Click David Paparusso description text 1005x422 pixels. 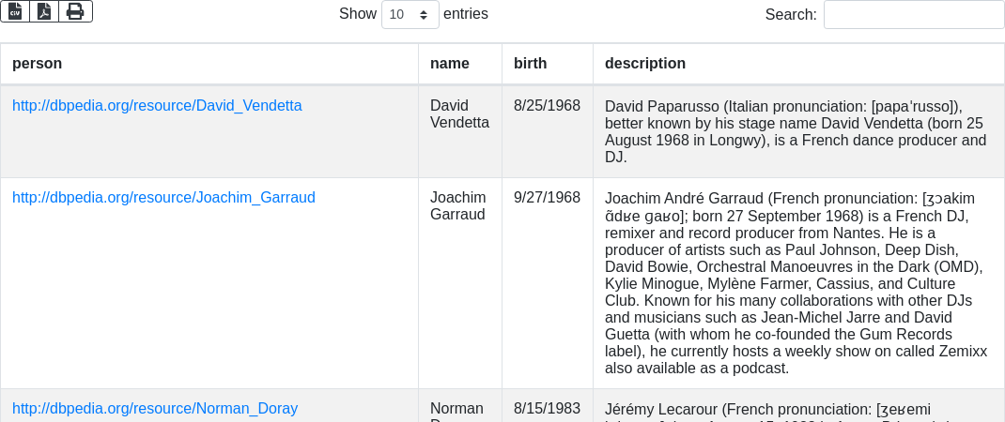(795, 131)
